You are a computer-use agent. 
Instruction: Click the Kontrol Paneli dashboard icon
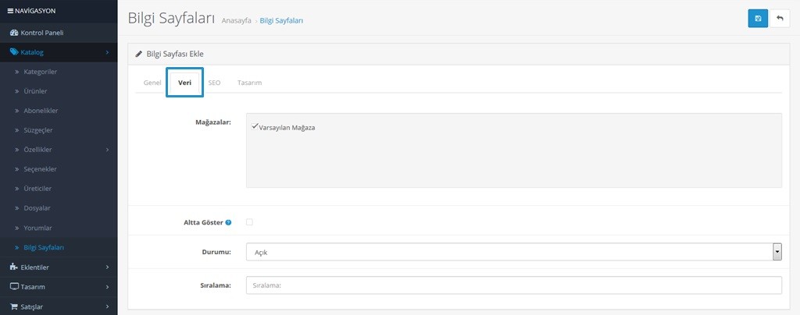(13, 33)
